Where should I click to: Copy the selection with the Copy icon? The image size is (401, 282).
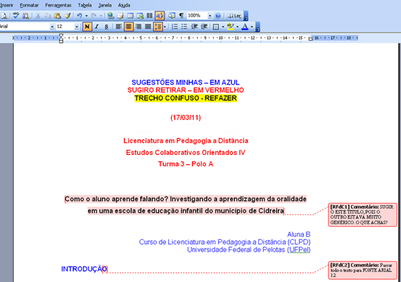coord(48,16)
